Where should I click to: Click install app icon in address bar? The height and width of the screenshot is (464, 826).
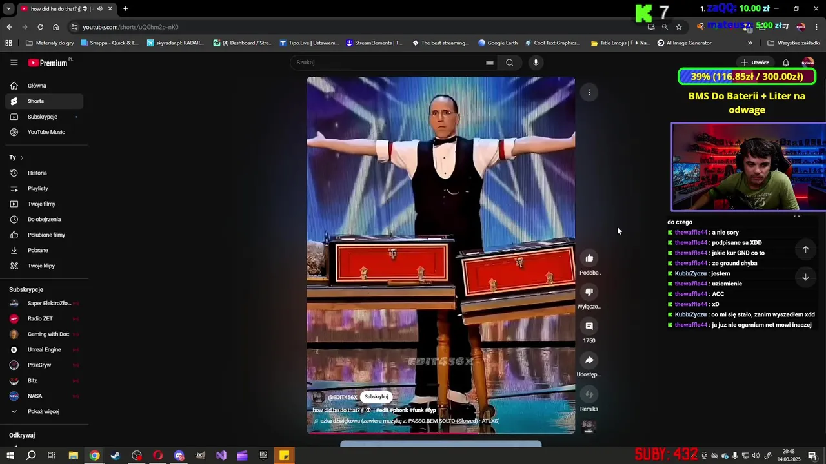651,27
